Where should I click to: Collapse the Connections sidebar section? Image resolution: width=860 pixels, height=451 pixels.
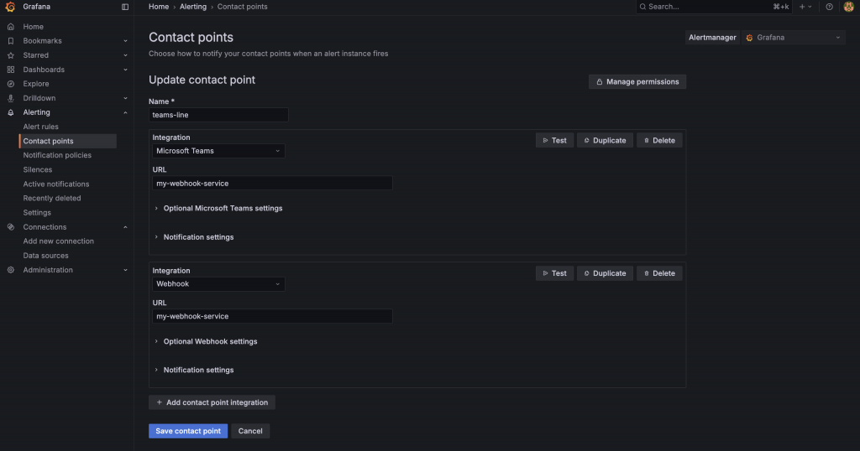pos(125,227)
